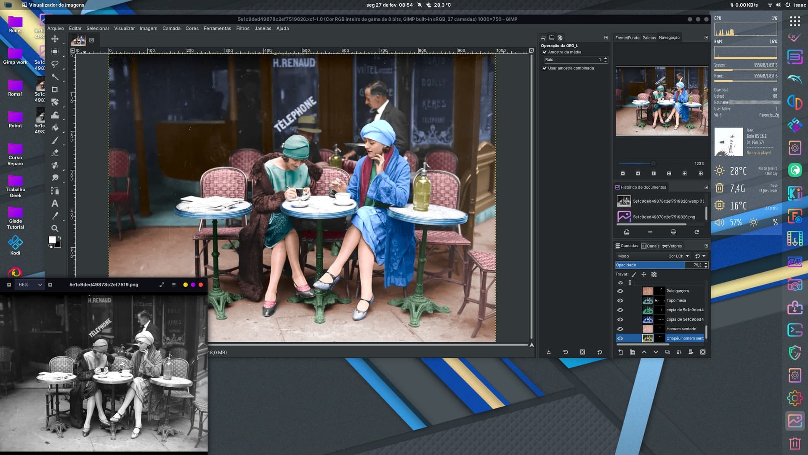Uncheck Usar amostra combinada checkbox
Image resolution: width=808 pixels, height=455 pixels.
pos(545,68)
